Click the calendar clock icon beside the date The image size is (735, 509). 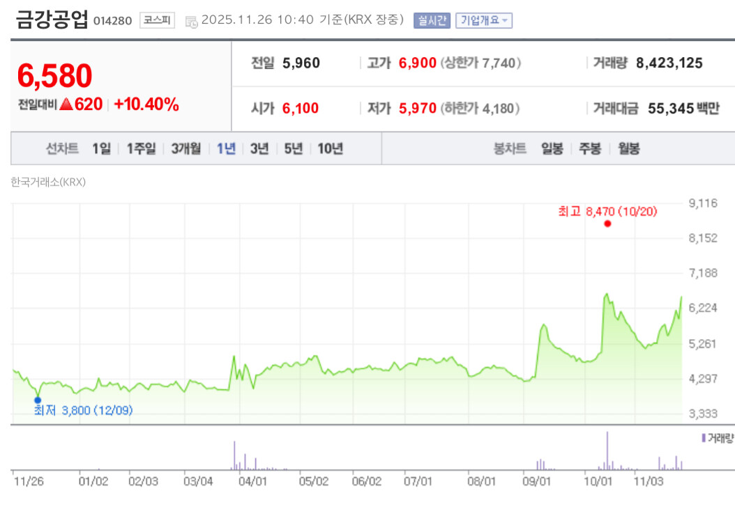click(x=191, y=22)
